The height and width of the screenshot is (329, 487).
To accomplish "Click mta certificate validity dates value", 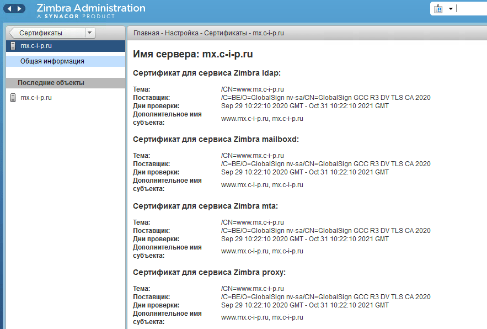I will (305, 239).
